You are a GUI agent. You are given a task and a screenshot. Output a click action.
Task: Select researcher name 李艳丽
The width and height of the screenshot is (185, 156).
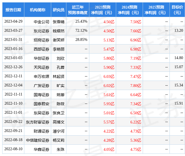coord(59,49)
